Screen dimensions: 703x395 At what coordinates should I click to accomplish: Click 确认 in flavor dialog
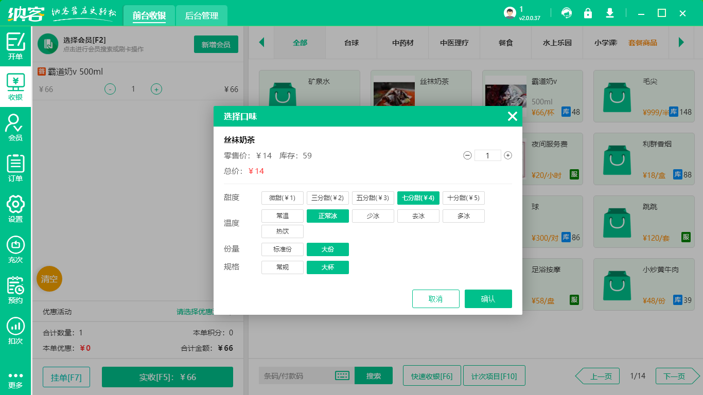[488, 299]
